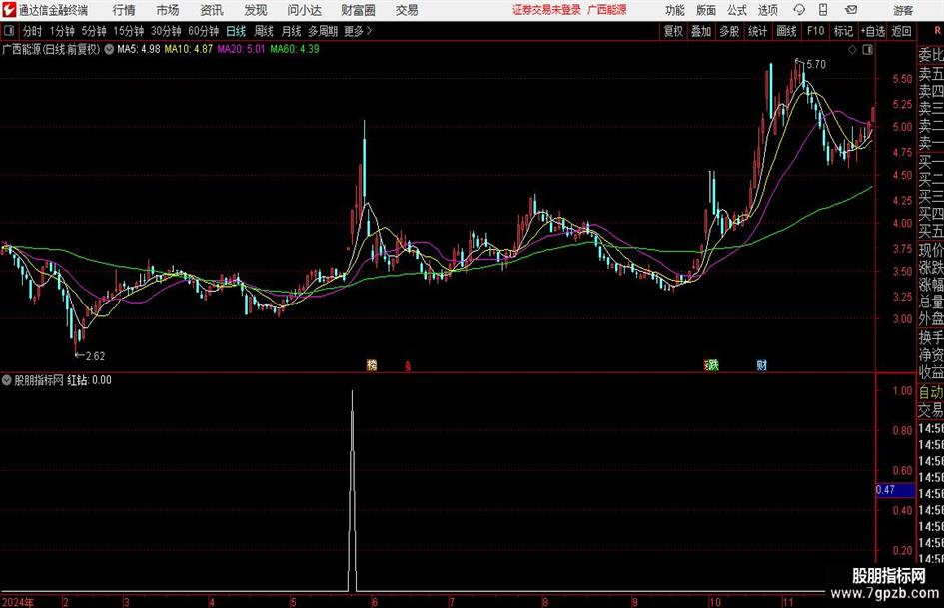This screenshot has height=608, width=944.
Task: Click the 多股 toolbar button
Action: [x=729, y=31]
